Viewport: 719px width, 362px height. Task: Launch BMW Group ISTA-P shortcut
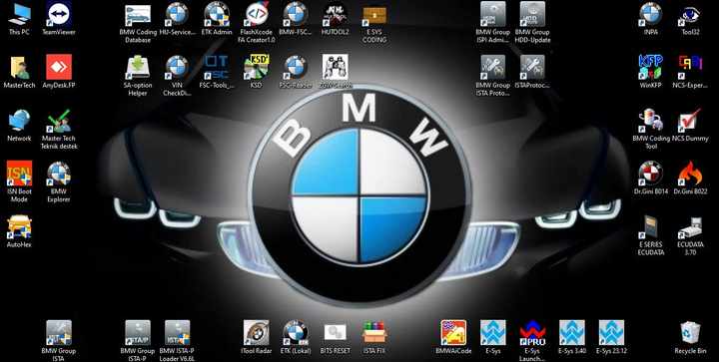(x=138, y=341)
